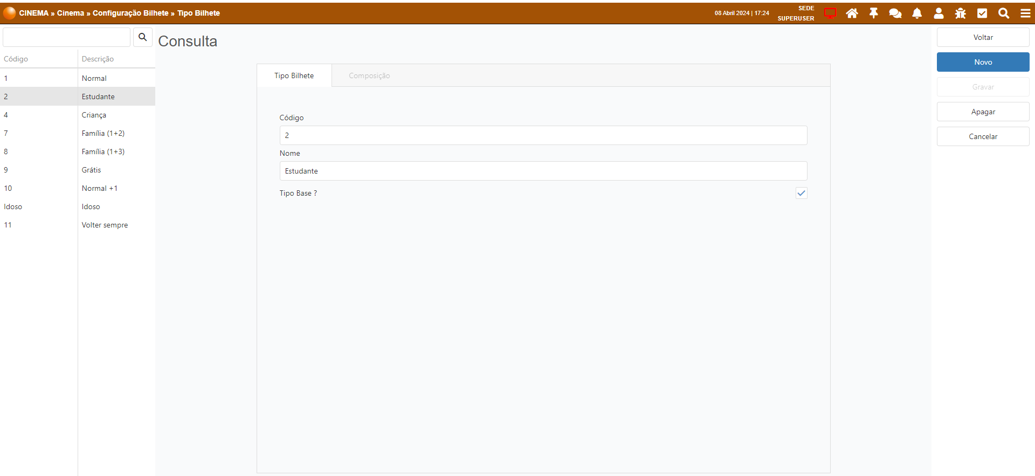
Task: Click the bug report icon
Action: (961, 13)
